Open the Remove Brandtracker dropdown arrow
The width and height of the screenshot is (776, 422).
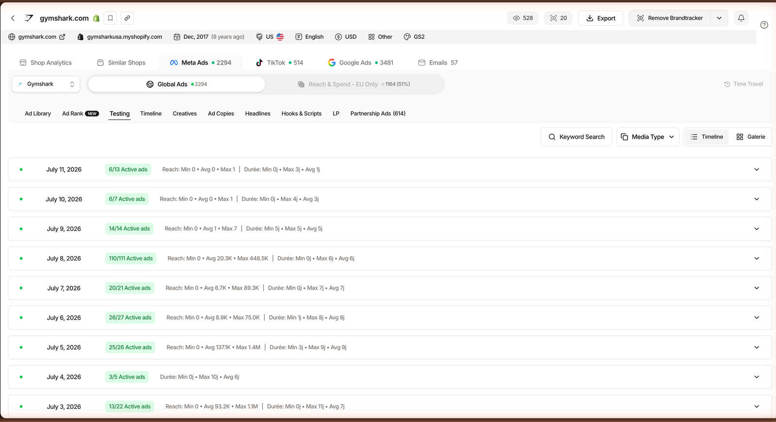719,18
